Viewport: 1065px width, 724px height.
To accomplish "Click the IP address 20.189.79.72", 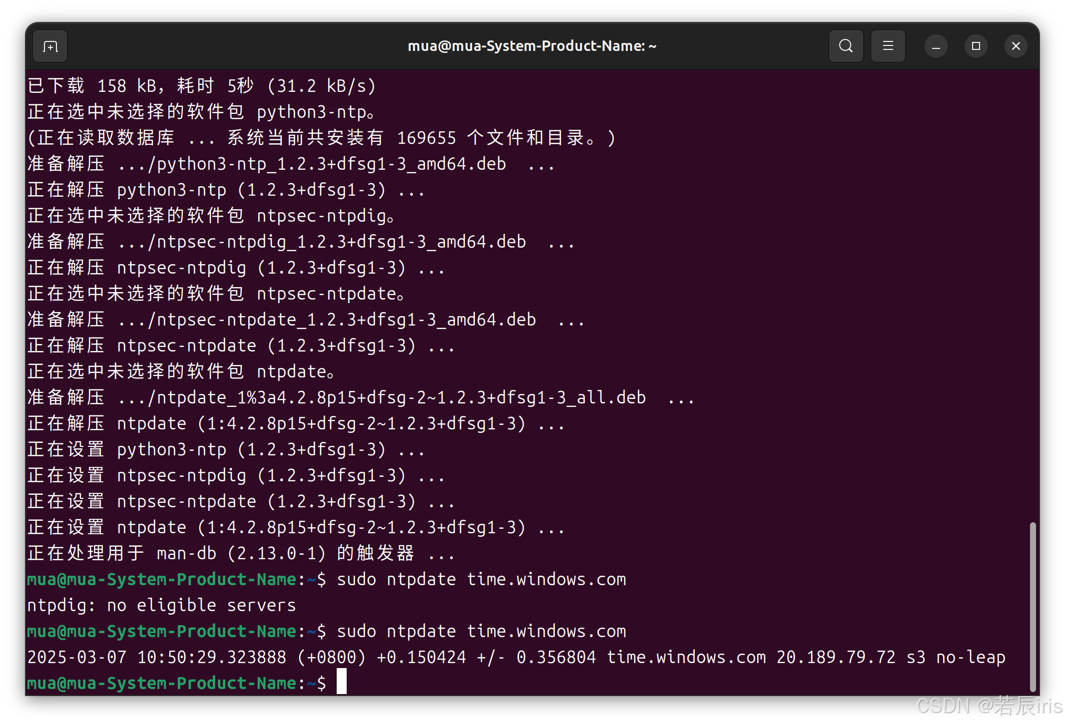I will tap(836, 657).
